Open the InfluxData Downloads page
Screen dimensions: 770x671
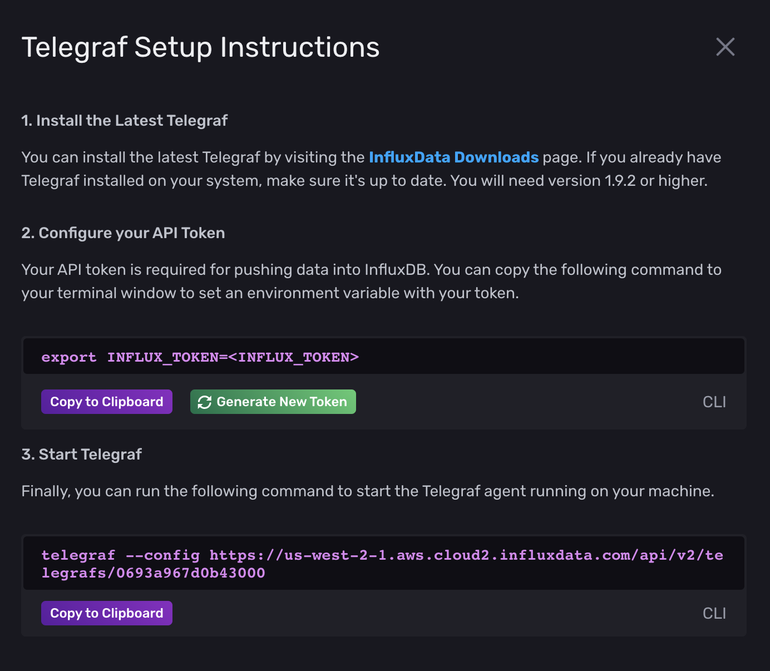click(454, 157)
